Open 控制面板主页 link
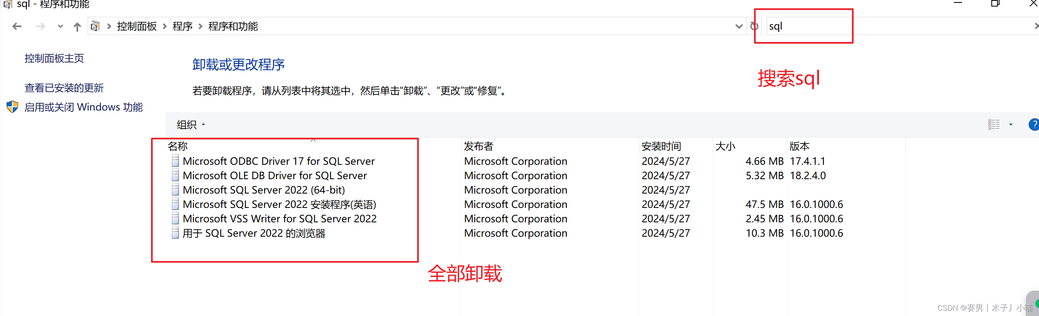The image size is (1039, 316). [54, 58]
